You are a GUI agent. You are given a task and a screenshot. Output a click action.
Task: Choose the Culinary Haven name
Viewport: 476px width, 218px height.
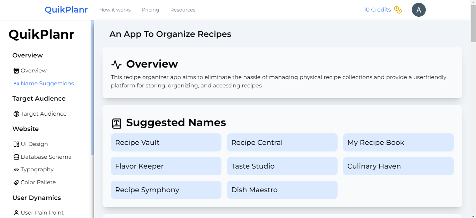click(x=398, y=166)
